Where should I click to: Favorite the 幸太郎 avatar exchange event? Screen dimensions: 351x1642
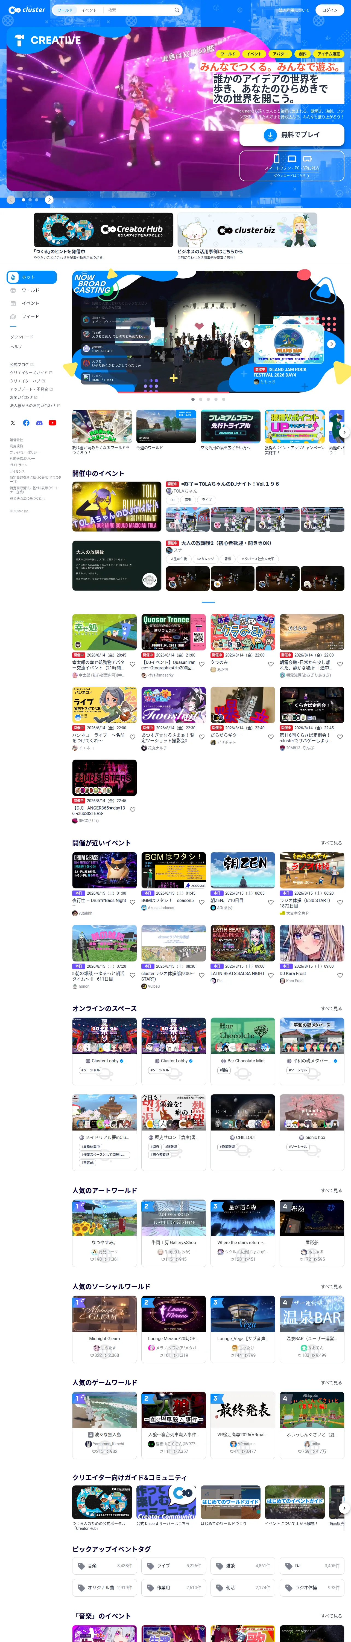[133, 664]
